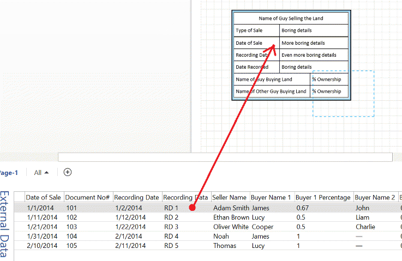Select the Name of Guy Selling the Land header

click(291, 19)
